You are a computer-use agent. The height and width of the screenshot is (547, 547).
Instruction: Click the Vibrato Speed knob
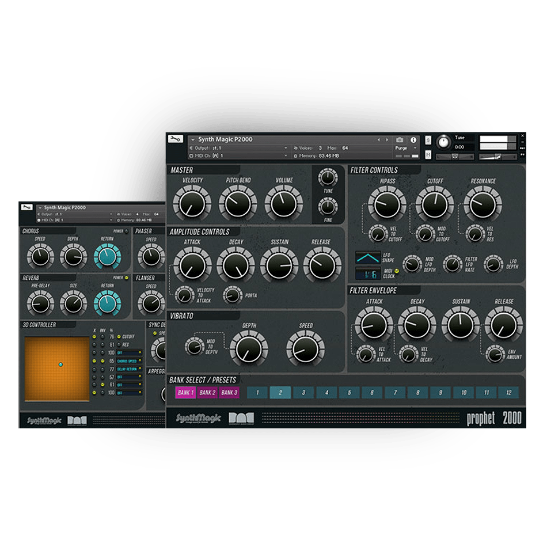point(306,349)
